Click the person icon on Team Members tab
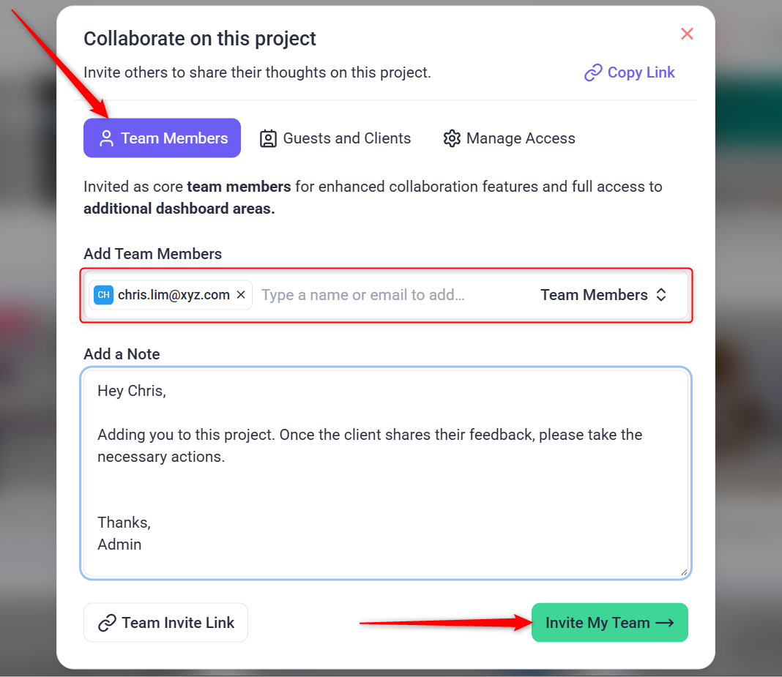 tap(107, 139)
